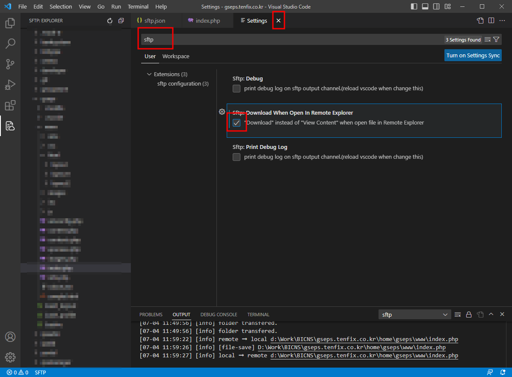Screen dimensions: 512x377
Task: Collapse all in SFTP Explorer
Action: pos(121,21)
